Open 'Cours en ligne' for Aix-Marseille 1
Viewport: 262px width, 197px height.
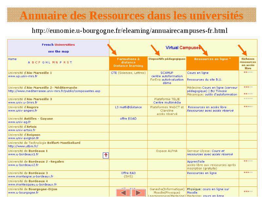click(198, 73)
